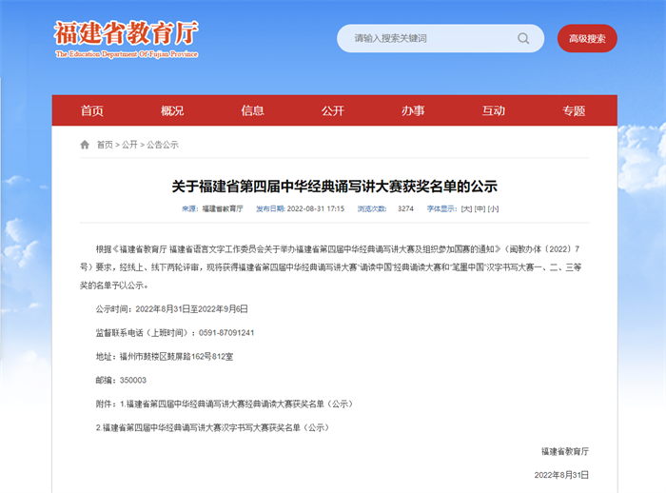
Task: Click the 福建省教育厅 site logo
Action: point(126,38)
